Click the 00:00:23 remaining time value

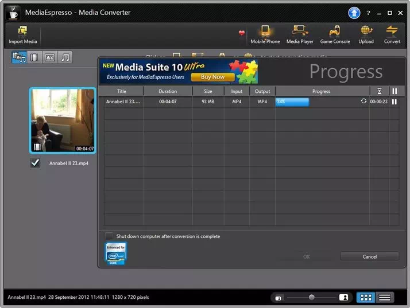(378, 102)
